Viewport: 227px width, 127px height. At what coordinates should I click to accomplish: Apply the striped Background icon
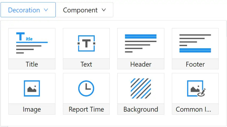point(141,88)
